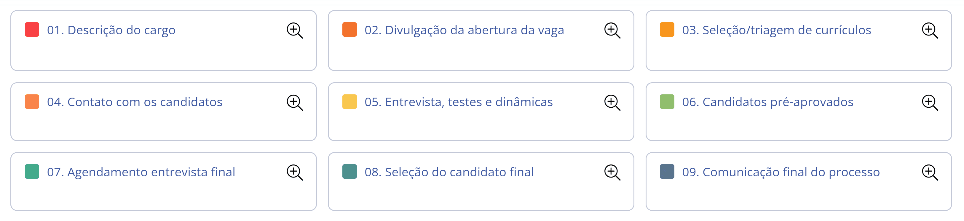This screenshot has height=221, width=964.
Task: Click the magnifying glass on "05. Entrevista, testes e dinâmicas"
Action: (x=613, y=101)
